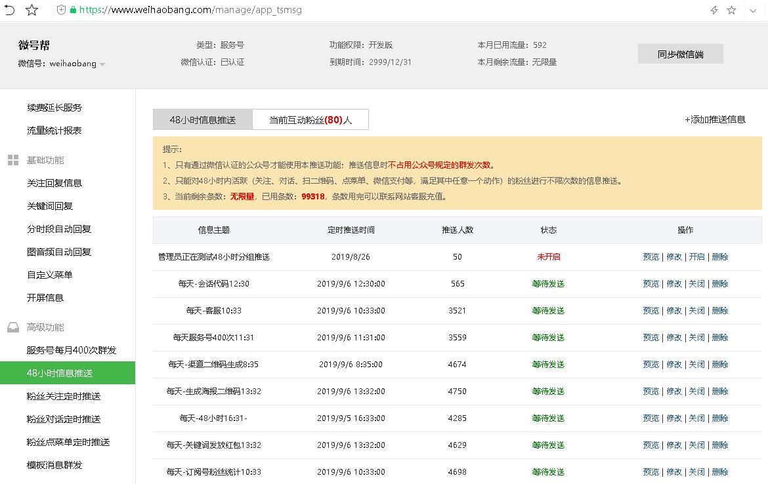Click the security shield icon in address bar
Viewport: 768px width, 484px height.
pos(61,10)
